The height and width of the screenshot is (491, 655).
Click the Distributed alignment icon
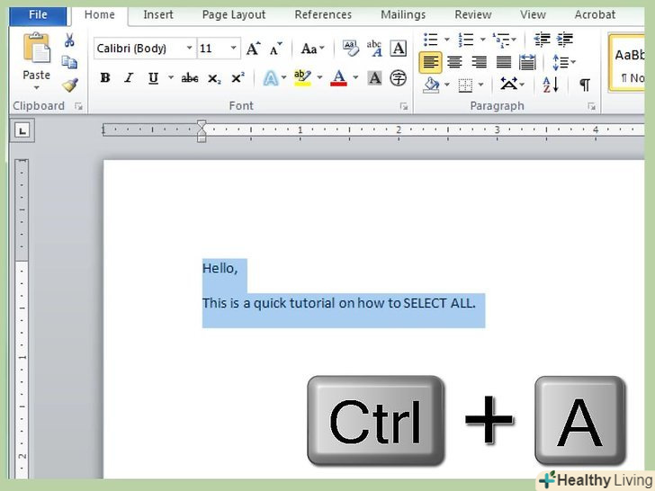[527, 62]
